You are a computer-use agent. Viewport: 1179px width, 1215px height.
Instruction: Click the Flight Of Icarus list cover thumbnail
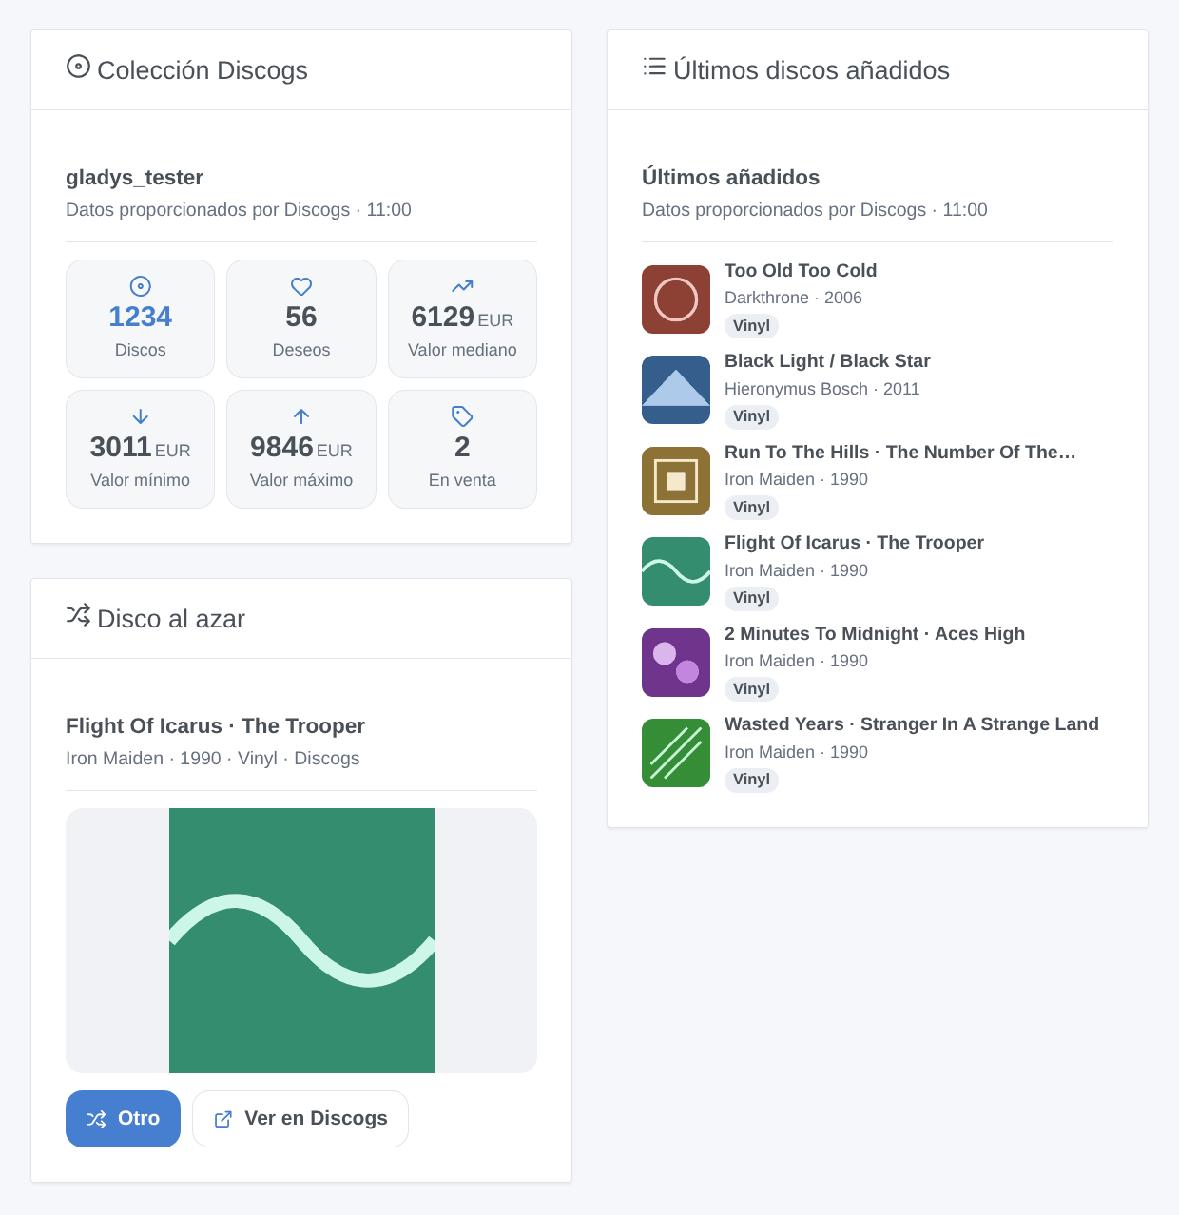(x=676, y=571)
